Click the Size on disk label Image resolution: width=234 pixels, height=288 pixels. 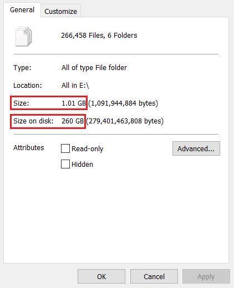pyautogui.click(x=33, y=121)
